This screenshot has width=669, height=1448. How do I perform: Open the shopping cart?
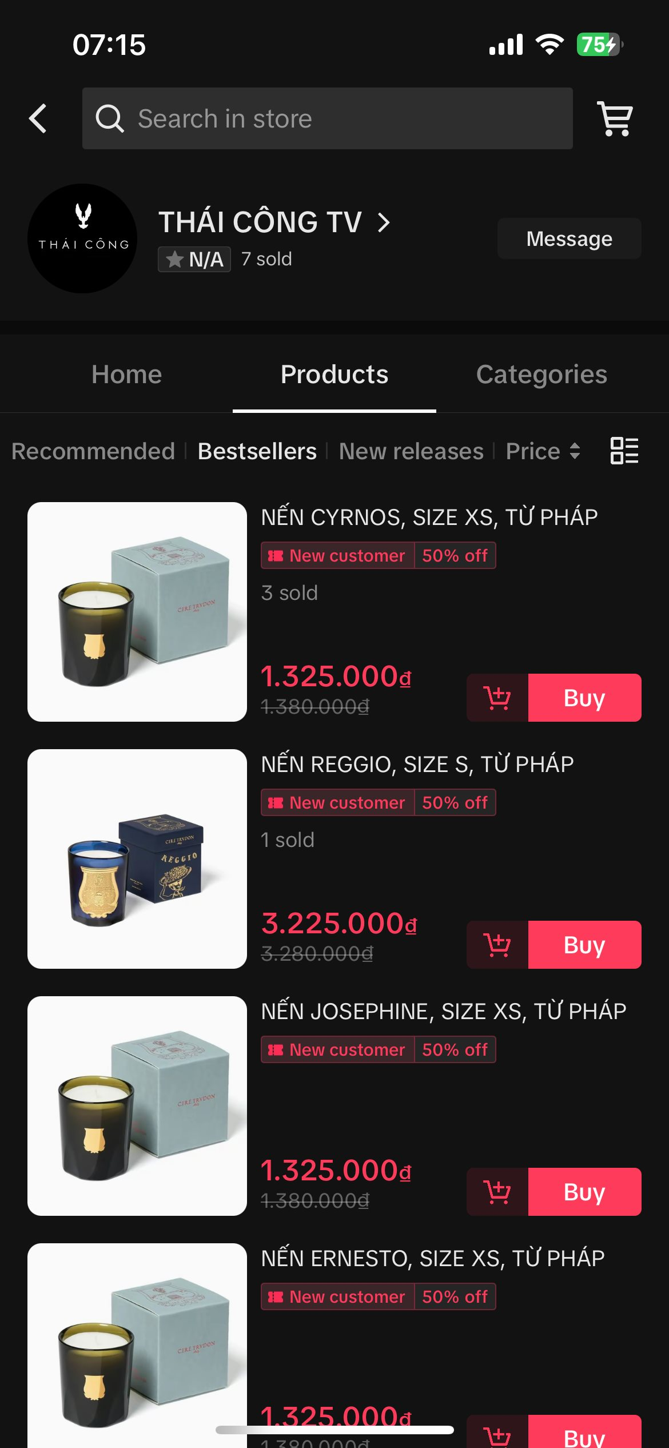click(615, 118)
